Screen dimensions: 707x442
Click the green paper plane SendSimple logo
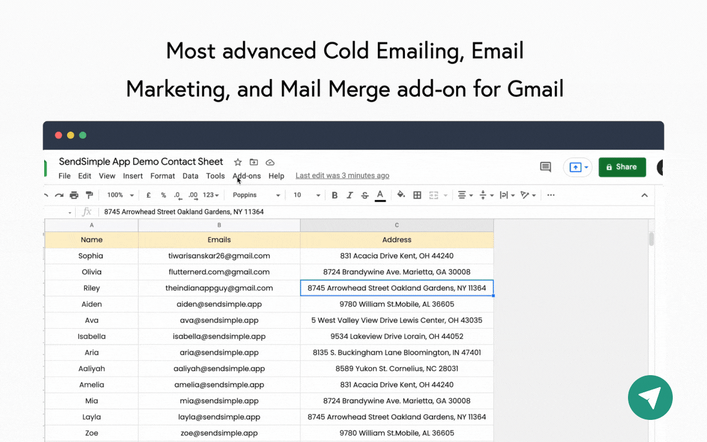pos(650,397)
